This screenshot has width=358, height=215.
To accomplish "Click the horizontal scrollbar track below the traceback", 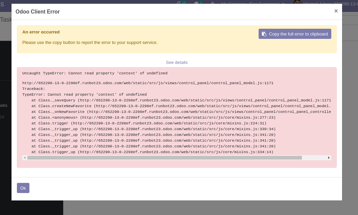I will (176, 158).
